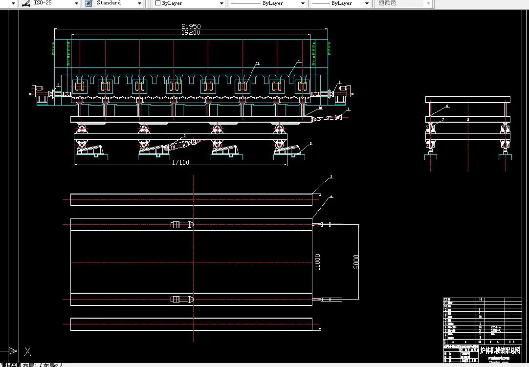529x367 pixels.
Task: Switch to the 布局2 layout tab
Action: [x=51, y=365]
